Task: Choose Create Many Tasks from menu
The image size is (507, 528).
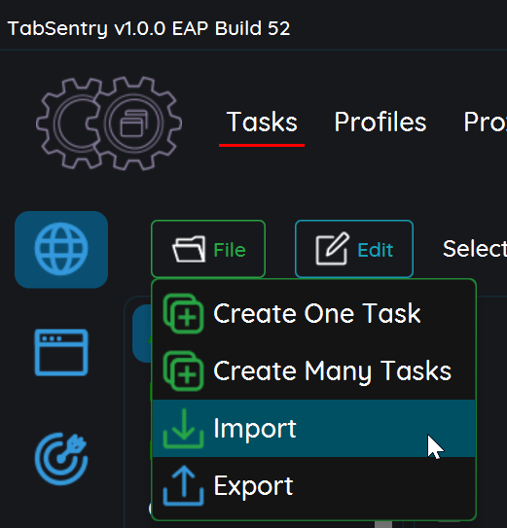Action: coord(314,371)
